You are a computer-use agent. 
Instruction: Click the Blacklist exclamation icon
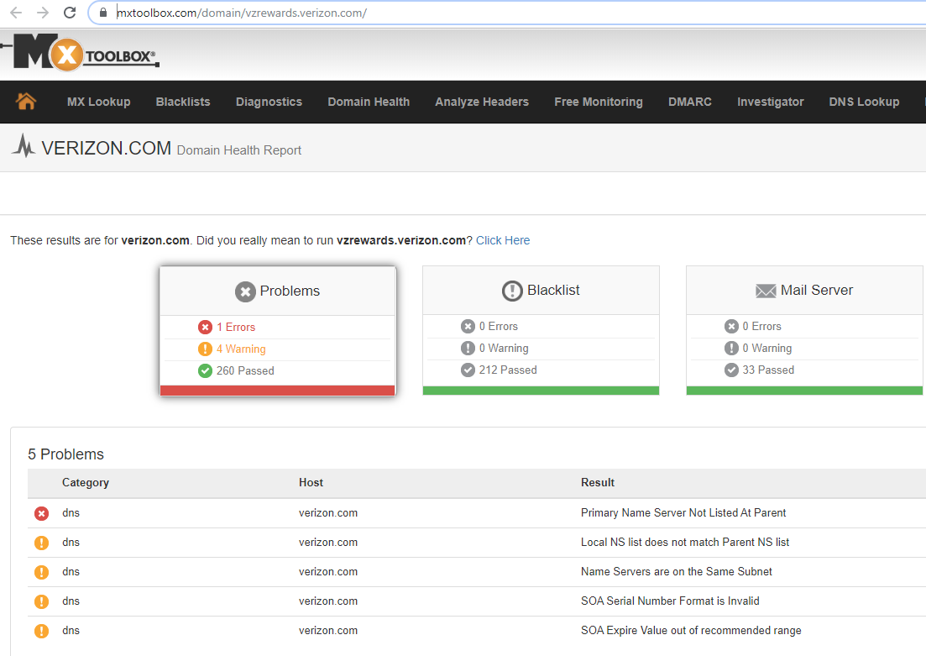click(x=512, y=291)
